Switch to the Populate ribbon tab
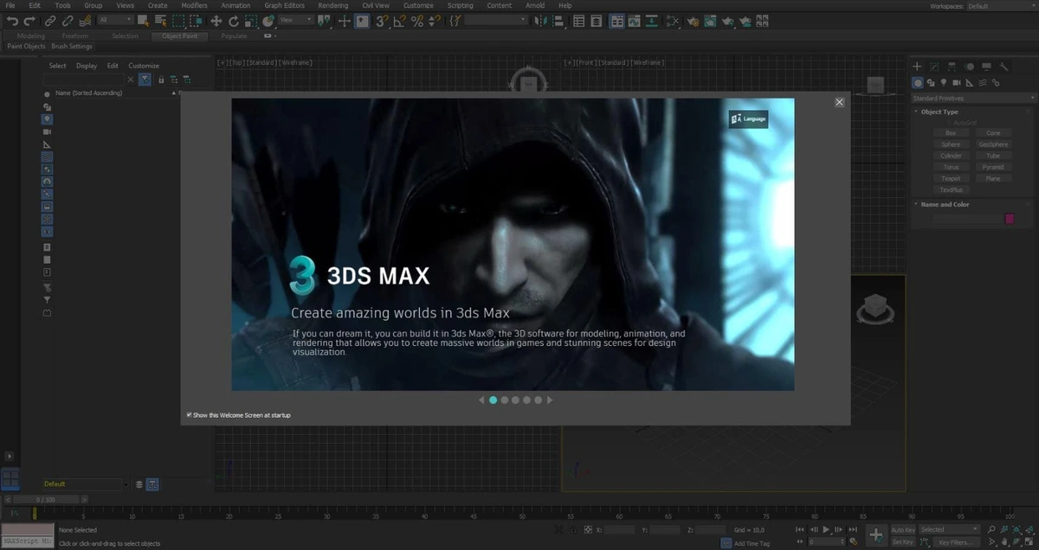The height and width of the screenshot is (550, 1039). (234, 36)
